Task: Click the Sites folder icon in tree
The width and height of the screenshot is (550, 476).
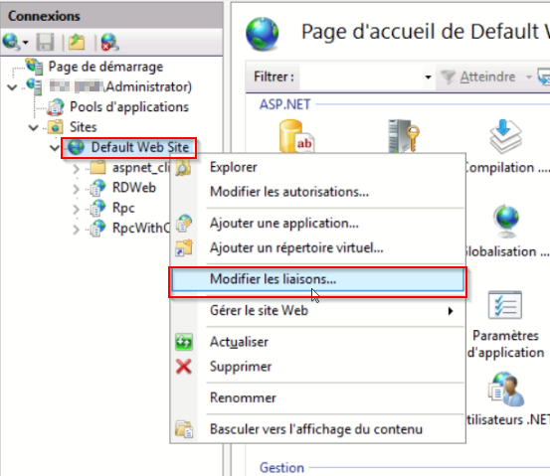Action: coord(56,127)
